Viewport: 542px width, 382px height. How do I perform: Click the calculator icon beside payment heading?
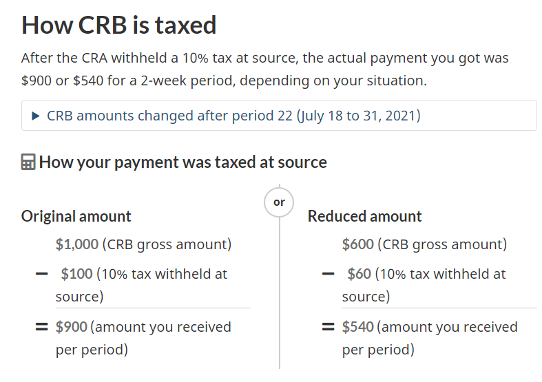pos(28,162)
